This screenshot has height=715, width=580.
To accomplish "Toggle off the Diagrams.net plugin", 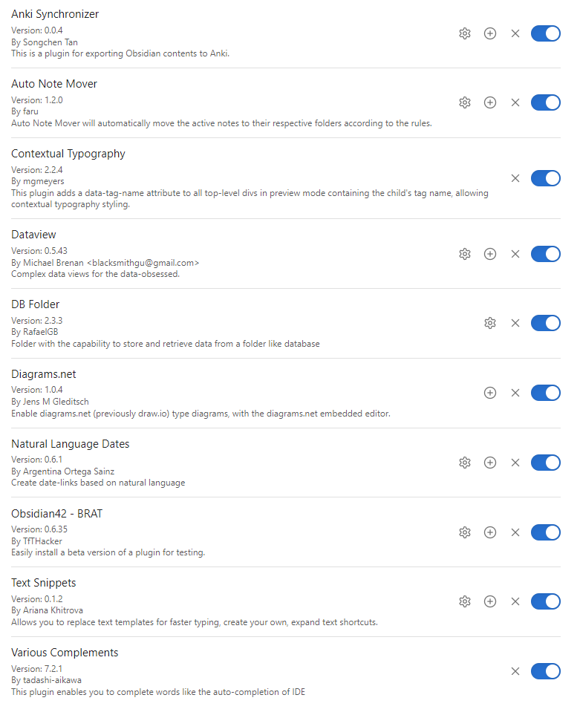I will click(546, 393).
